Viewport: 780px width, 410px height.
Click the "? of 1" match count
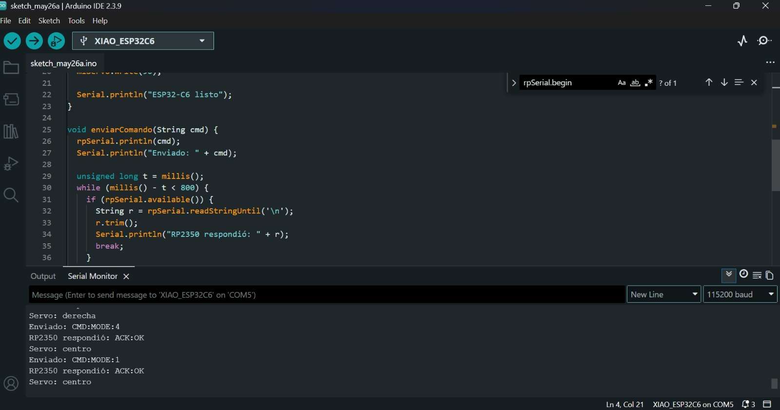click(668, 83)
